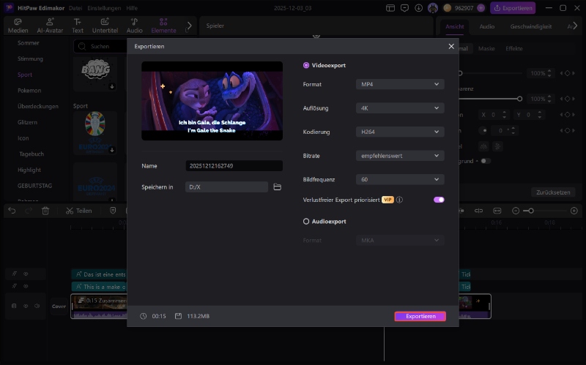586x365 pixels.
Task: Click the Exportieren button in the dialog
Action: 420,317
